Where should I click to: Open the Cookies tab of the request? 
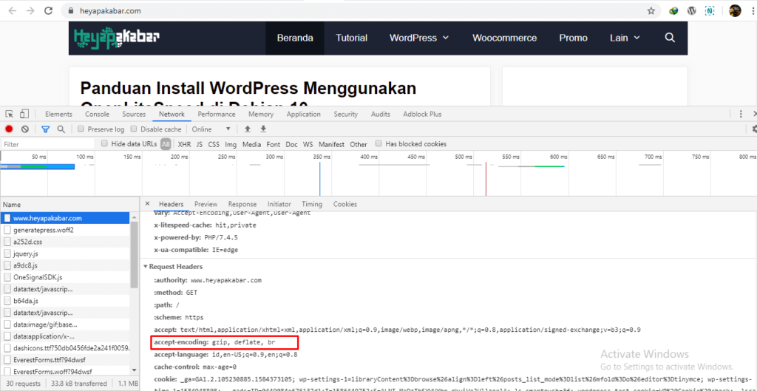(344, 204)
